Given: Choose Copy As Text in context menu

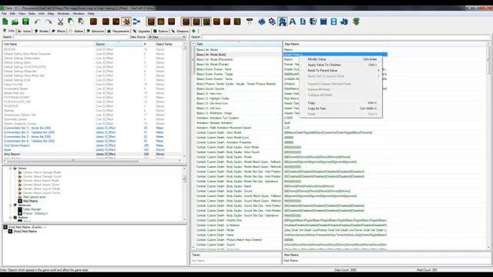Looking at the screenshot, I should coord(340,108).
